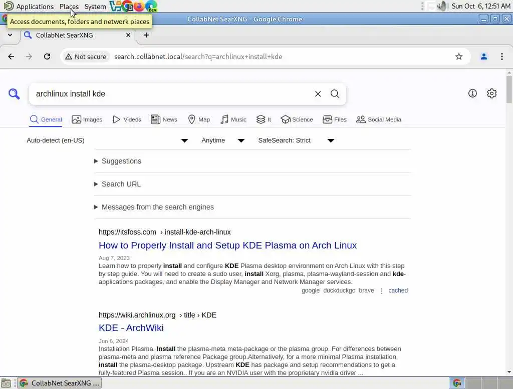Screen dimensions: 513x389
Task: Click the date and time clock
Action: (x=480, y=6)
